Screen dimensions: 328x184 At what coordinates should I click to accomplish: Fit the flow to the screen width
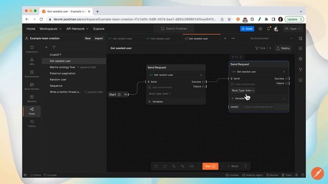191,166
